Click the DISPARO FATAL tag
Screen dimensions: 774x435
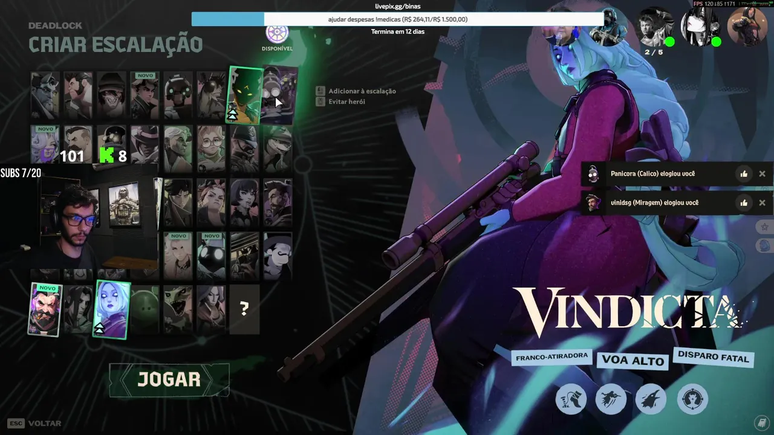[x=714, y=356]
